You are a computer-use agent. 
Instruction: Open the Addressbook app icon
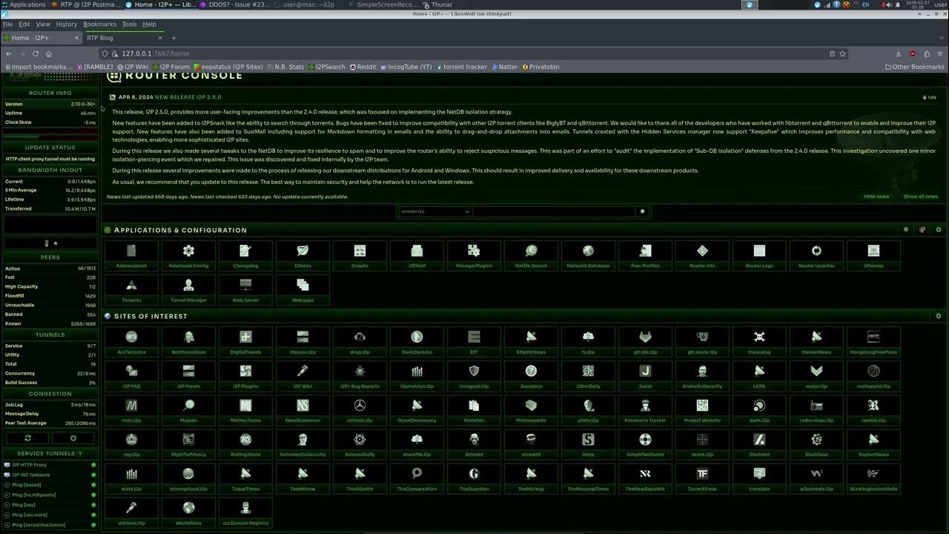click(131, 254)
